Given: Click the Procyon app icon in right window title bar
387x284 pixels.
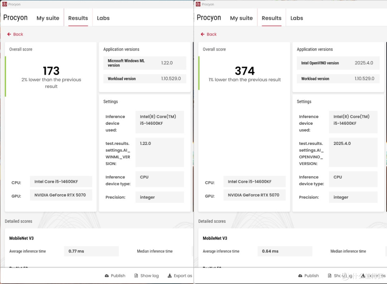Looking at the screenshot, I should (198, 4).
